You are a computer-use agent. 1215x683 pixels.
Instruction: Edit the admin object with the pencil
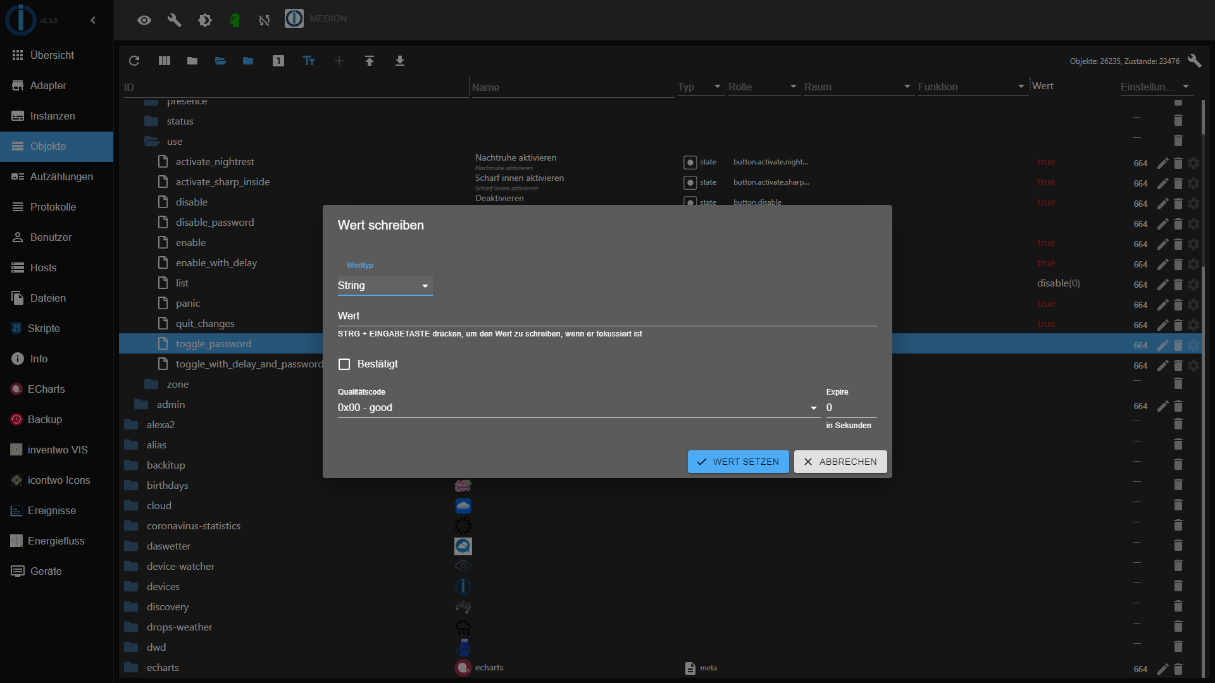(1162, 406)
